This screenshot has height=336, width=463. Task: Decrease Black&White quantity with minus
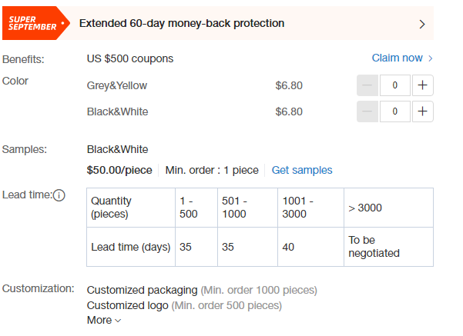[x=367, y=111]
